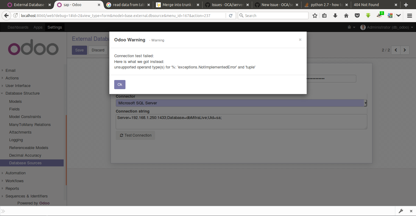Switch to '404 Not Found' tab

pos(375,5)
